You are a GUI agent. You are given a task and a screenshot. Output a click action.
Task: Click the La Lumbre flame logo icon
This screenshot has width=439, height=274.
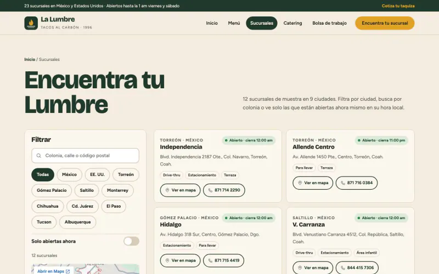coord(31,23)
